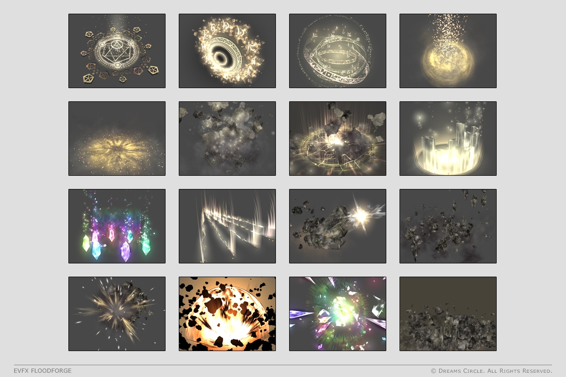Click the rune sphere with rotating rings thumbnail
The height and width of the screenshot is (377, 566).
[338, 51]
